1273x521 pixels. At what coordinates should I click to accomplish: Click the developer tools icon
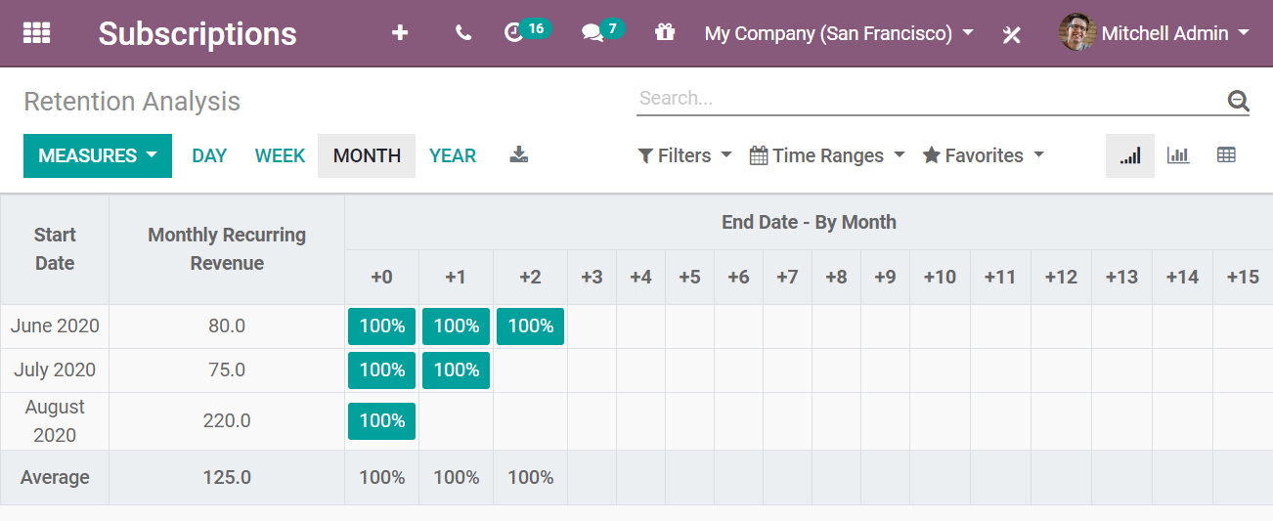pos(1012,34)
